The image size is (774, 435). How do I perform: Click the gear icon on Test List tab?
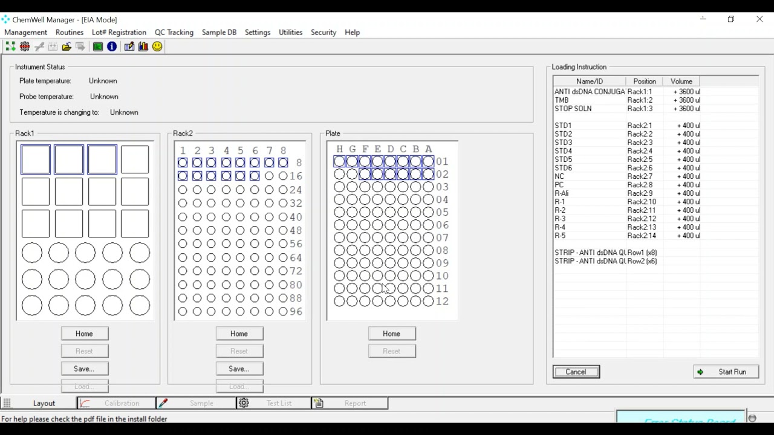click(244, 403)
